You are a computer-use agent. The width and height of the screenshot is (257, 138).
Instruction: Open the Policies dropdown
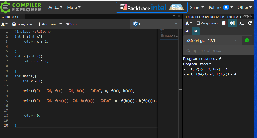click(x=221, y=7)
